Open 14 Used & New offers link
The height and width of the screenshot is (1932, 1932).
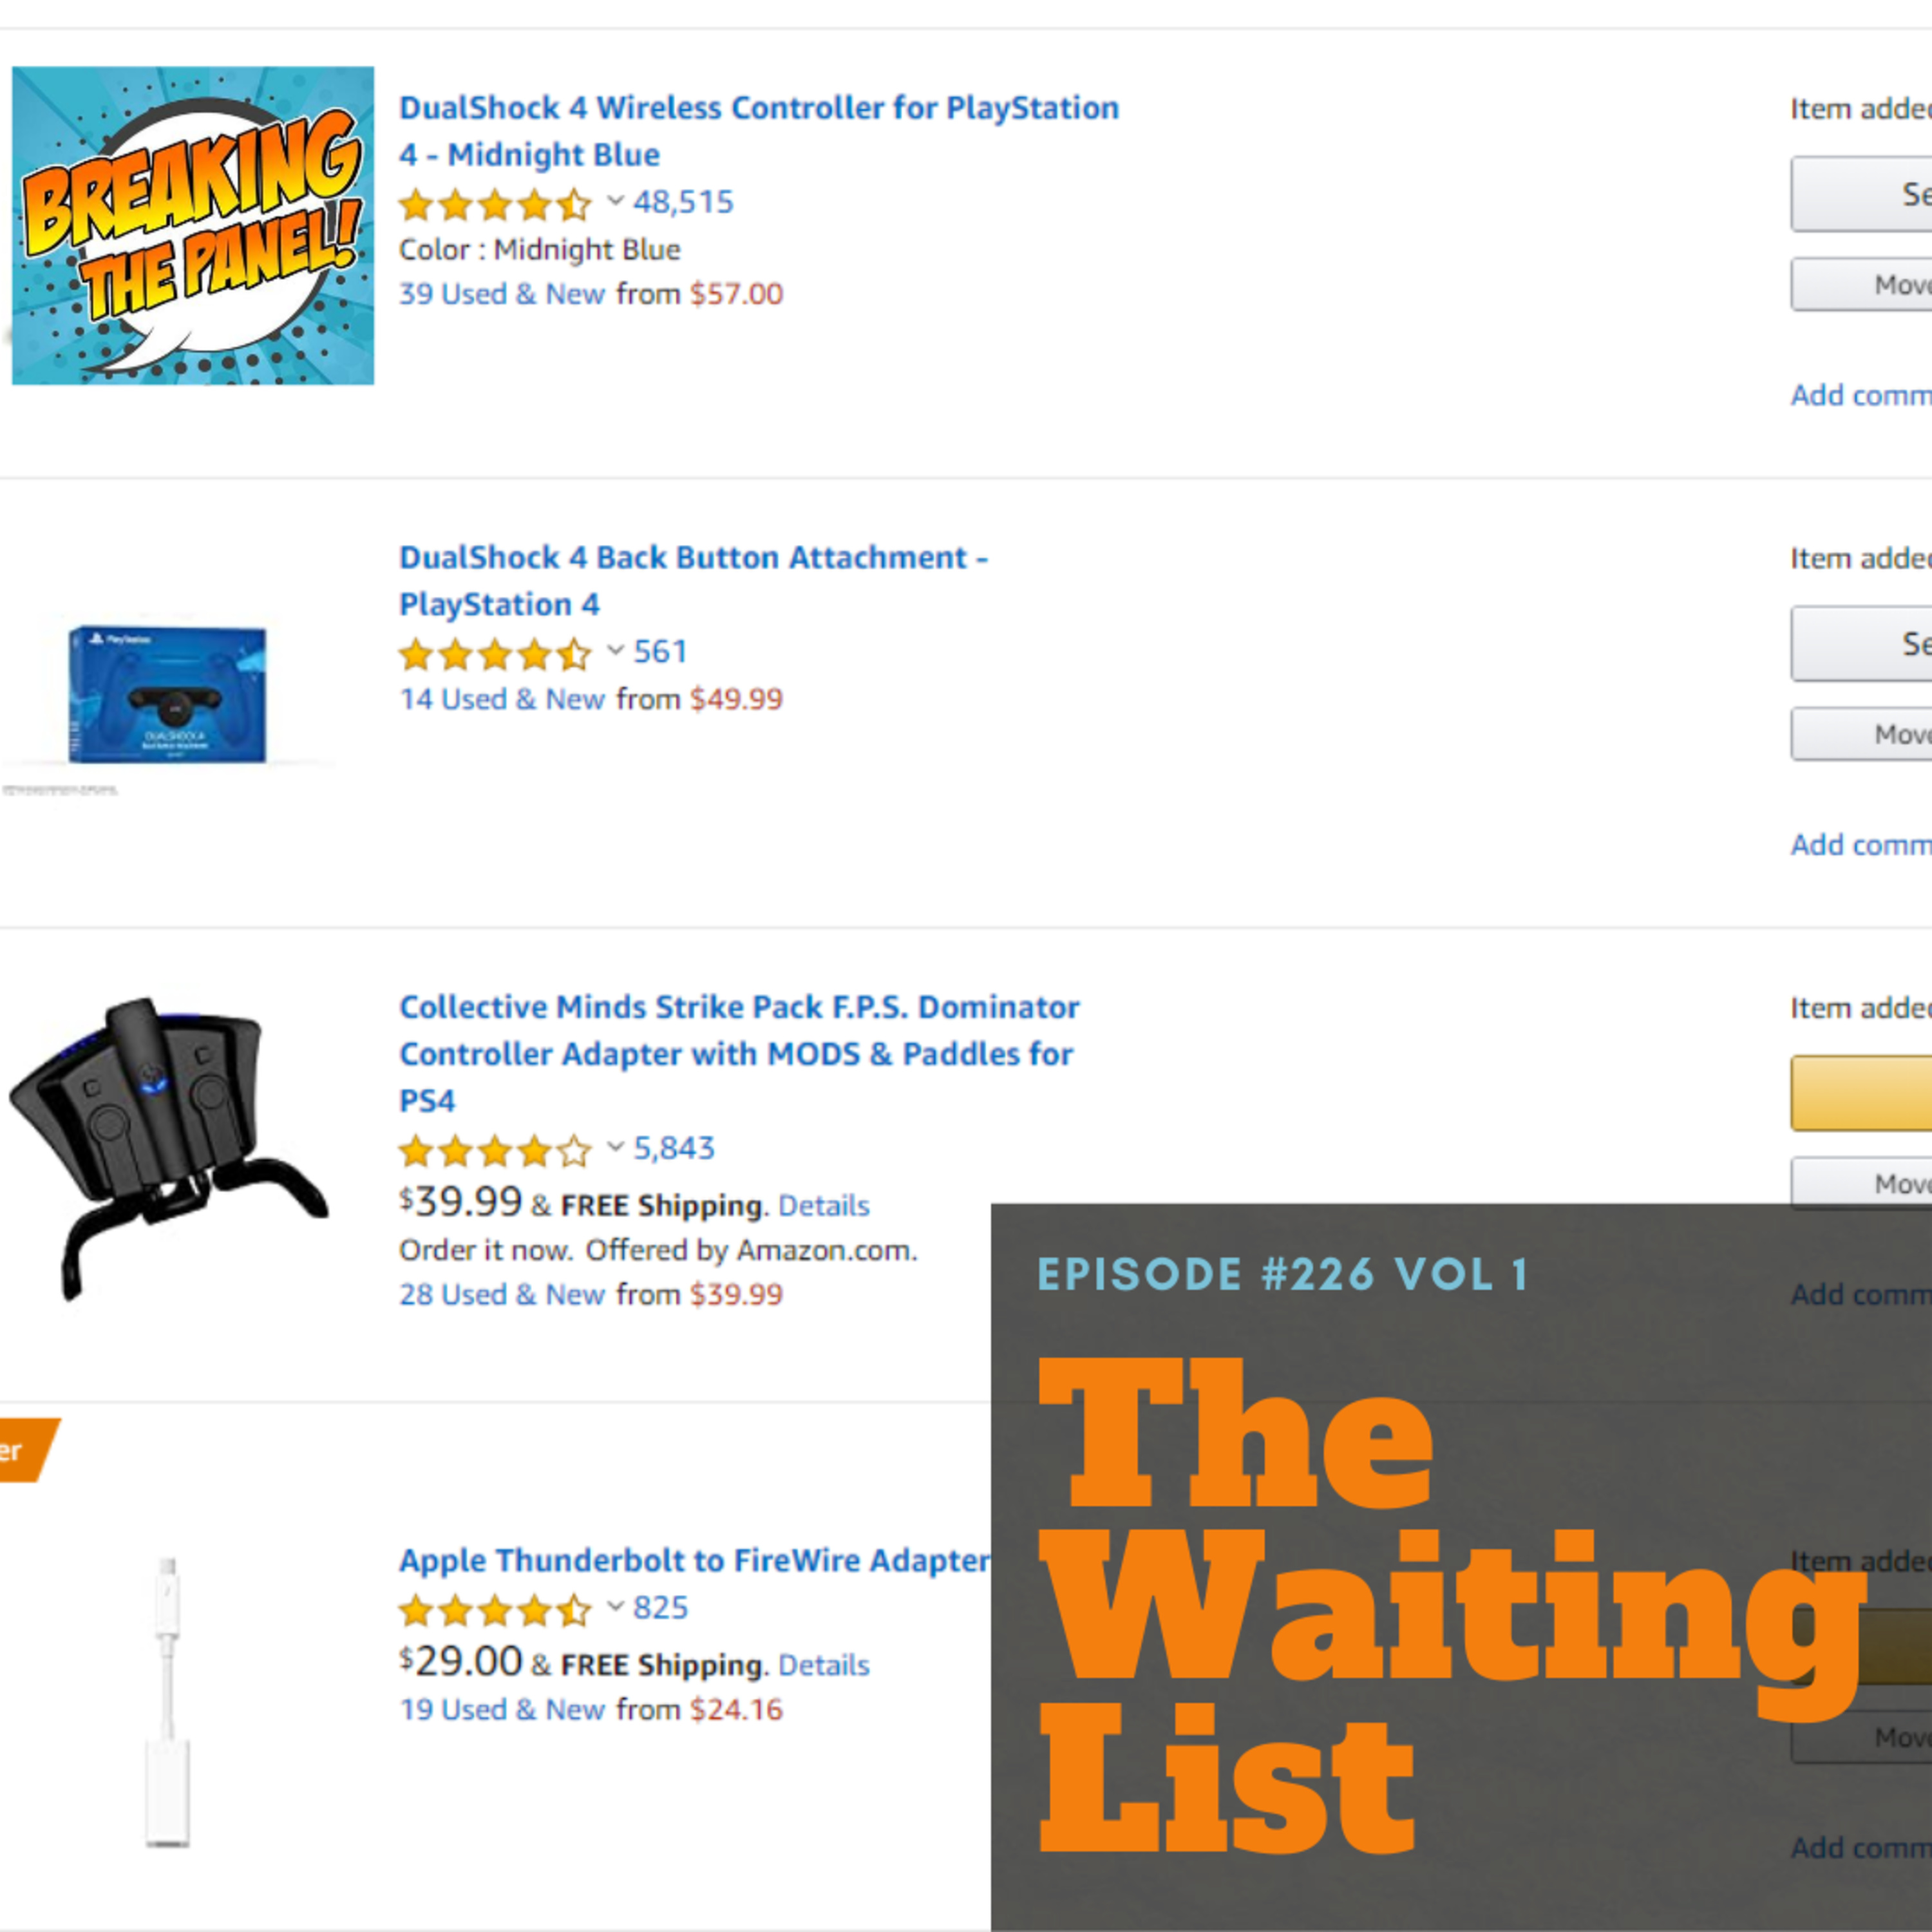[501, 699]
